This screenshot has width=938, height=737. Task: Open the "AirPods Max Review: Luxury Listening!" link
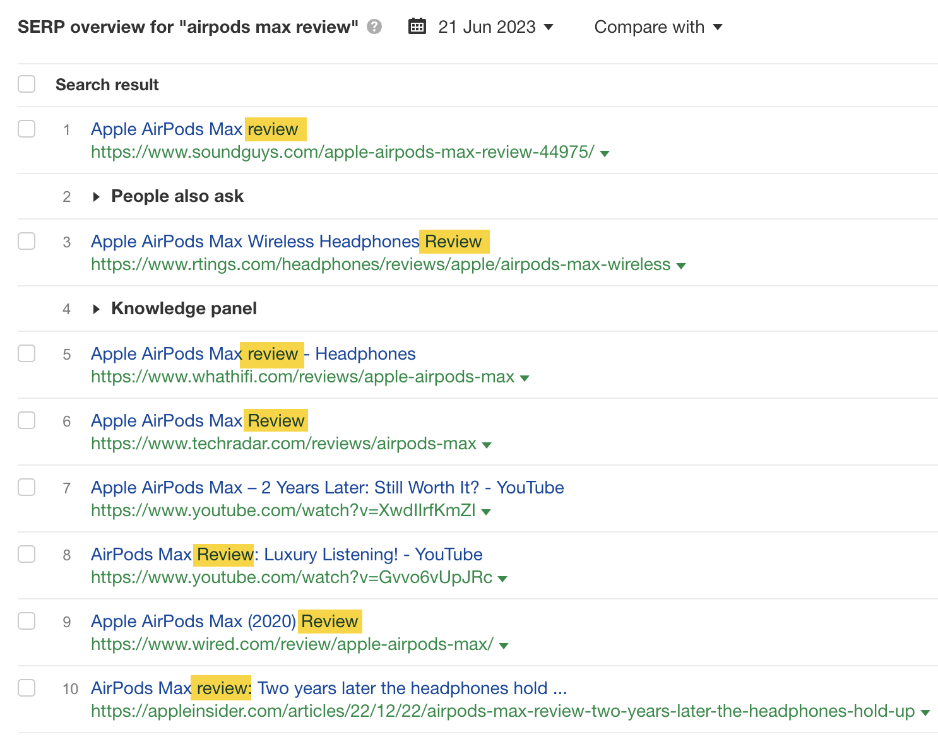click(x=286, y=554)
